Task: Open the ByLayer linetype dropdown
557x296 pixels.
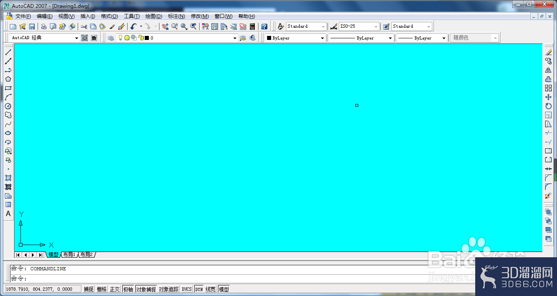Action: [390, 38]
